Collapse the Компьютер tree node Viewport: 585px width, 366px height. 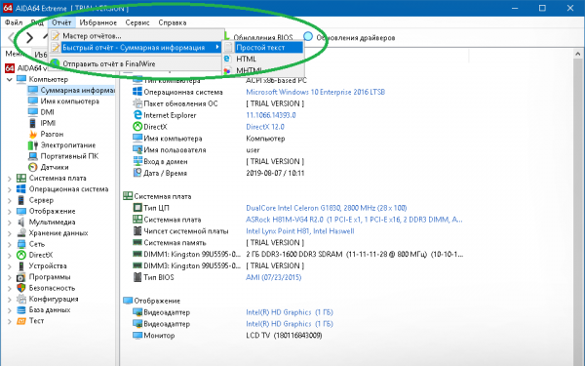[10, 80]
